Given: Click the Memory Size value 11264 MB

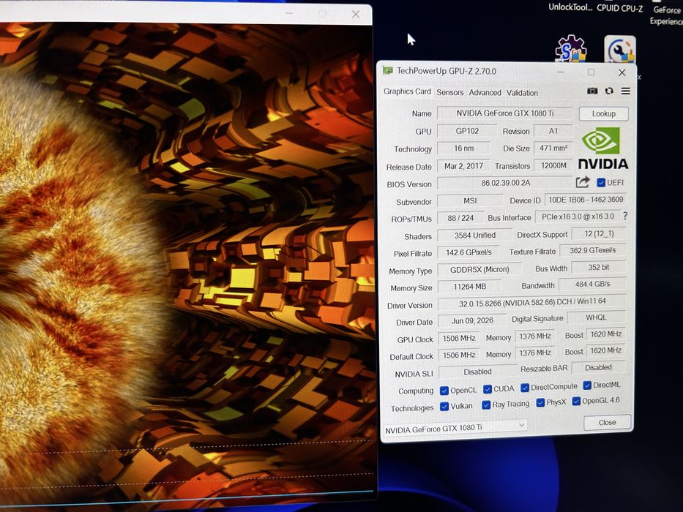Looking at the screenshot, I should tap(469, 287).
